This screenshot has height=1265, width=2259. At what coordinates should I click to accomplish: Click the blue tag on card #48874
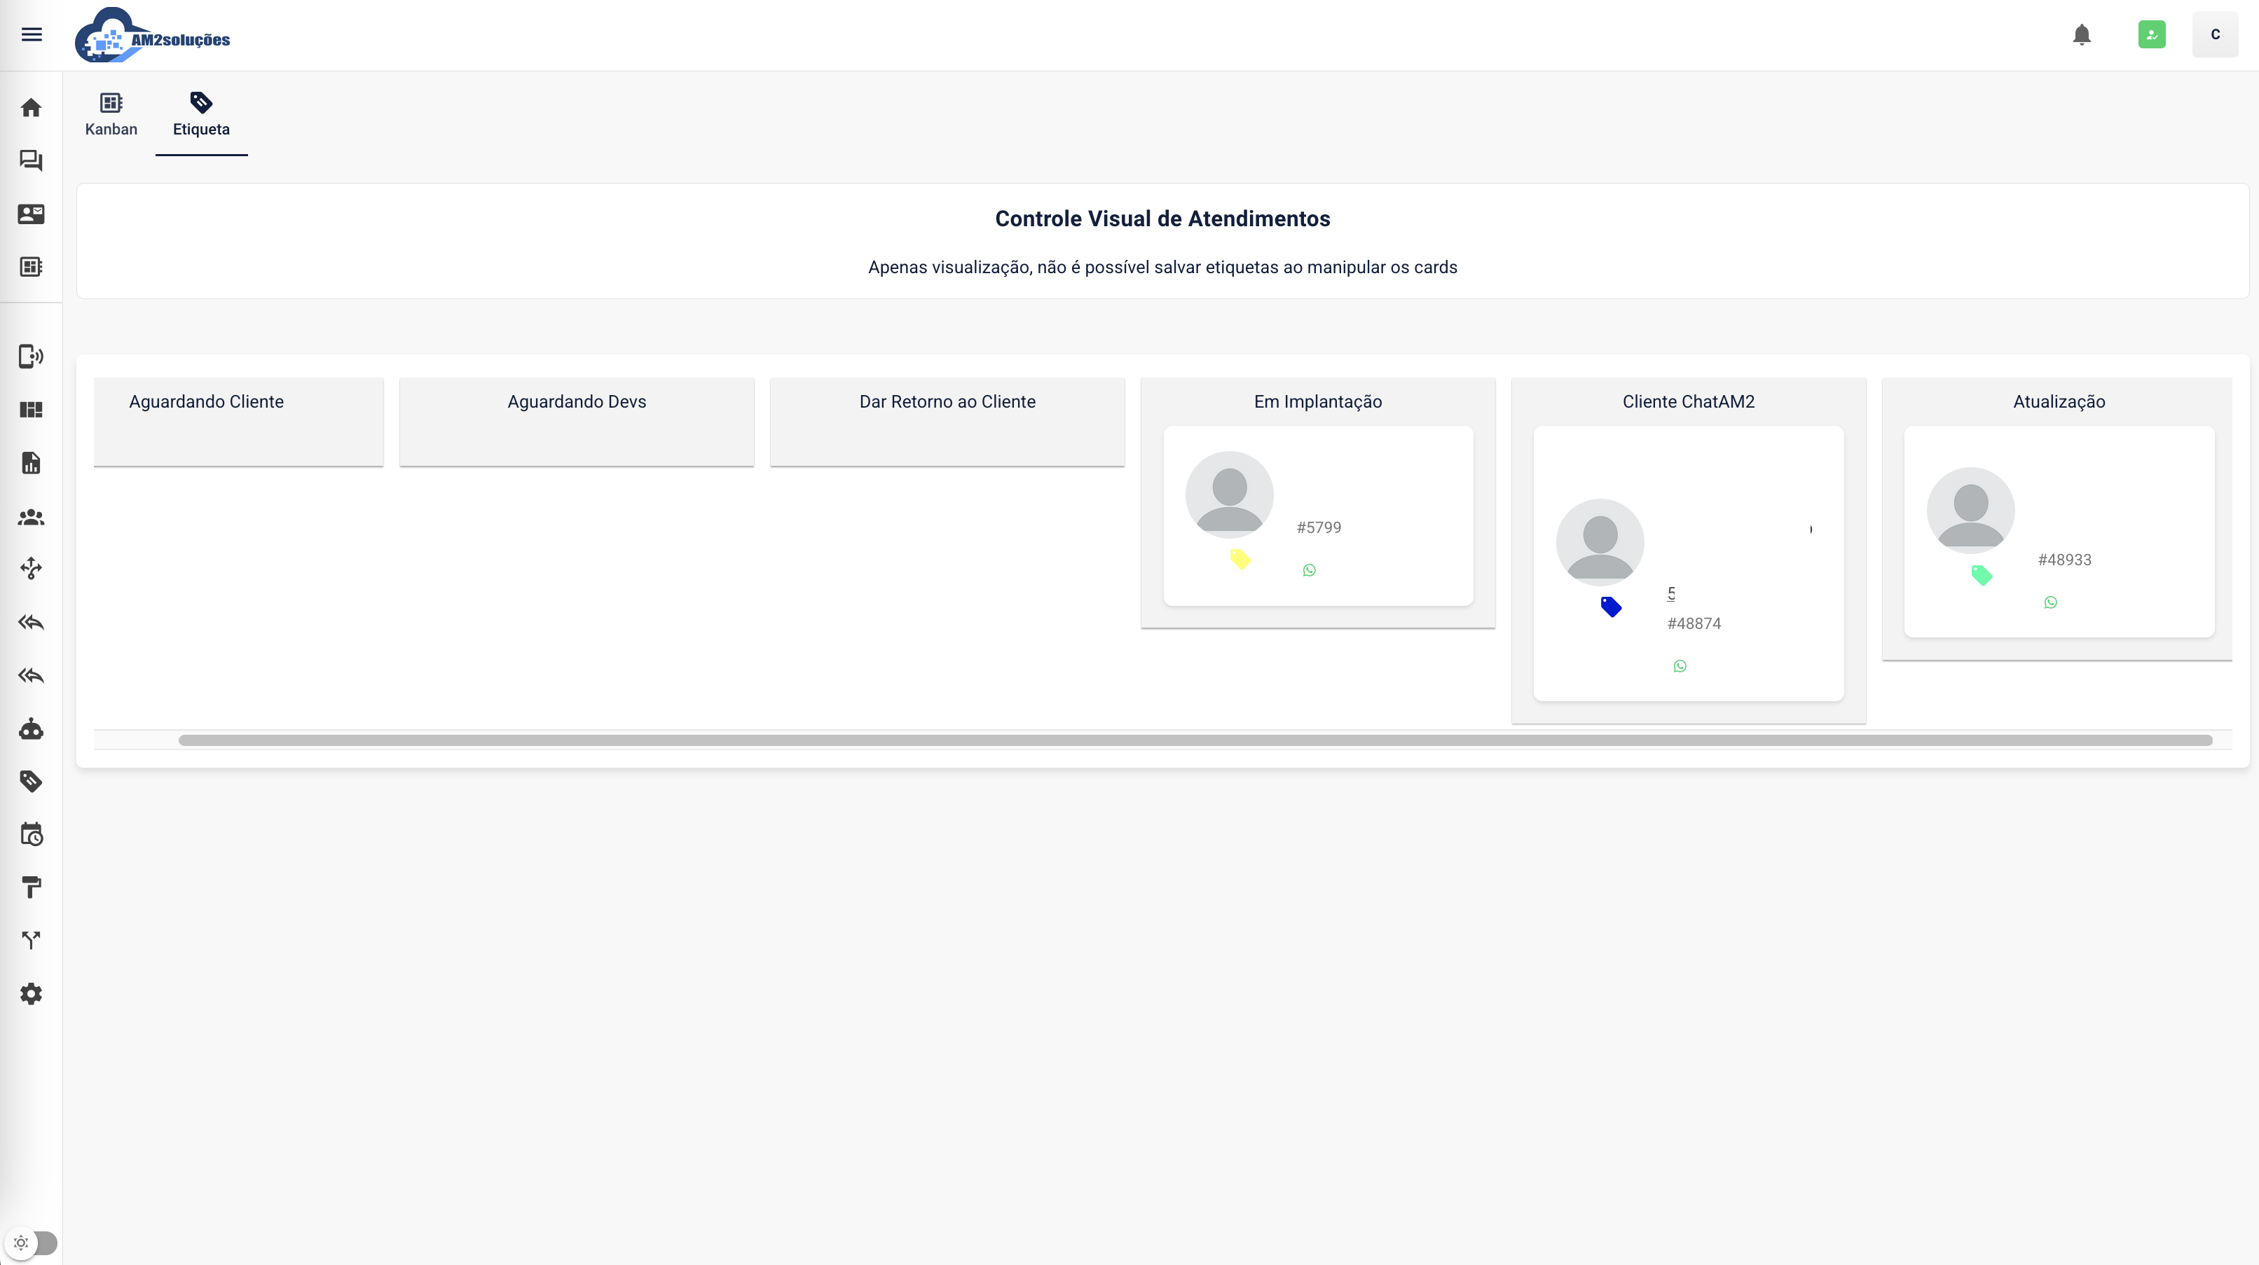pyautogui.click(x=1611, y=607)
